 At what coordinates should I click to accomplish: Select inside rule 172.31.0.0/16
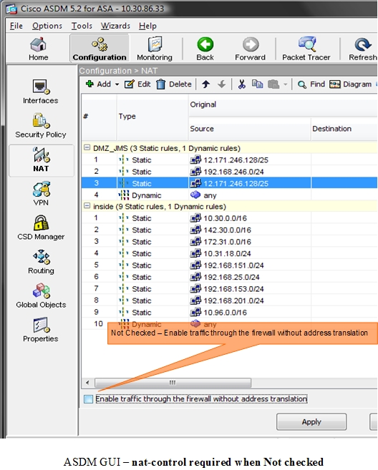coord(230,242)
